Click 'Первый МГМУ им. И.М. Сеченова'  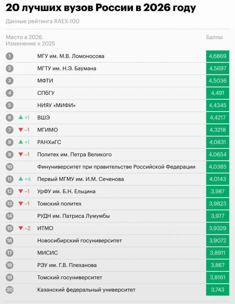(81, 179)
